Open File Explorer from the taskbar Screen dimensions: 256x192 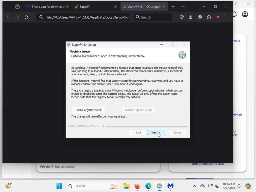pos(126,186)
